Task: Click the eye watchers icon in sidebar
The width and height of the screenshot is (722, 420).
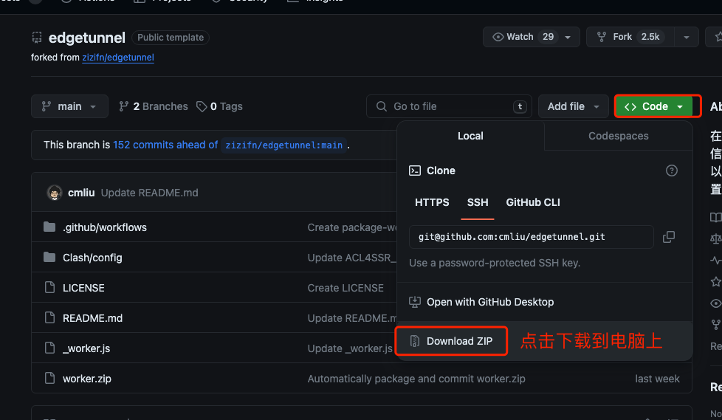Action: pyautogui.click(x=716, y=303)
